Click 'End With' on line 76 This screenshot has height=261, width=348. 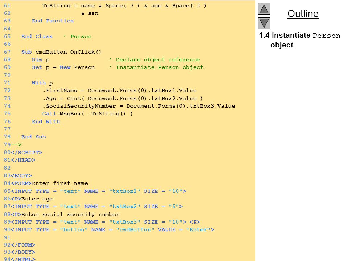pyautogui.click(x=46, y=122)
